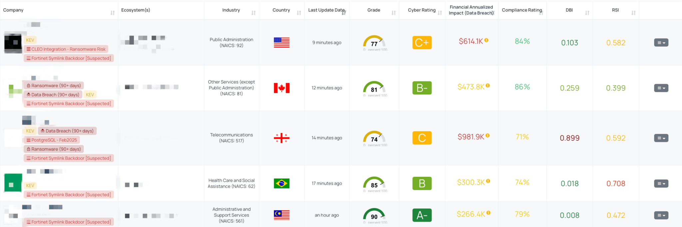Open action dropdown for Health Care row
Image resolution: width=682 pixels, height=227 pixels.
[x=661, y=183]
